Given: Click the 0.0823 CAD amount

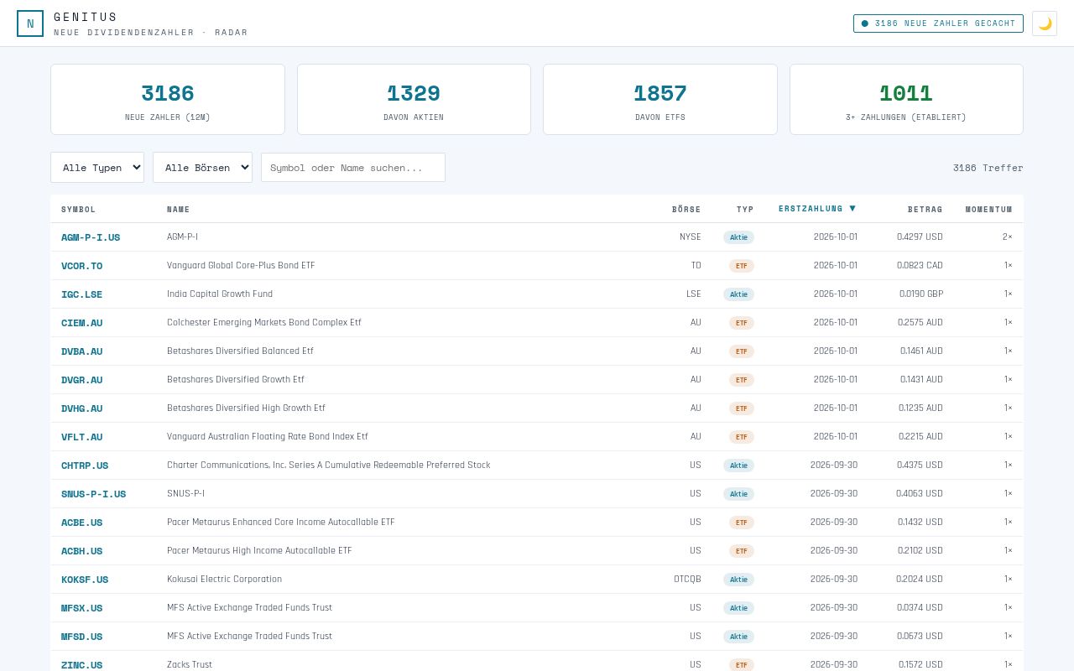Looking at the screenshot, I should pyautogui.click(x=920, y=266).
